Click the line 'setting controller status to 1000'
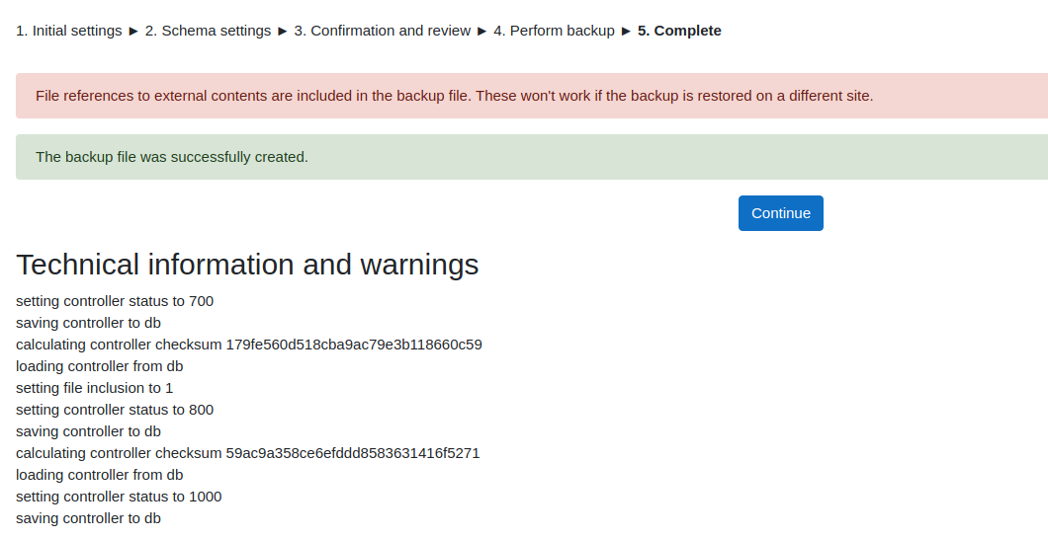1048x539 pixels. tap(119, 497)
